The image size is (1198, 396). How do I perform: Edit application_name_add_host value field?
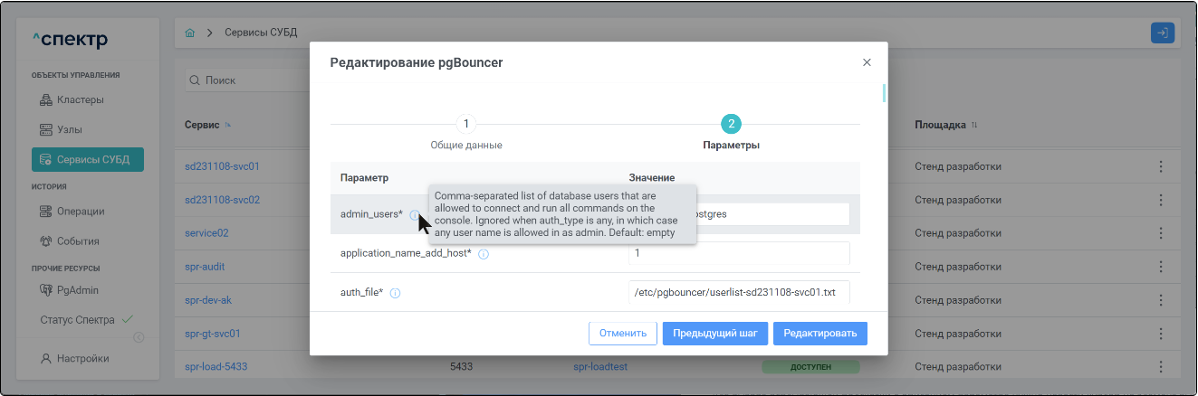coord(739,253)
